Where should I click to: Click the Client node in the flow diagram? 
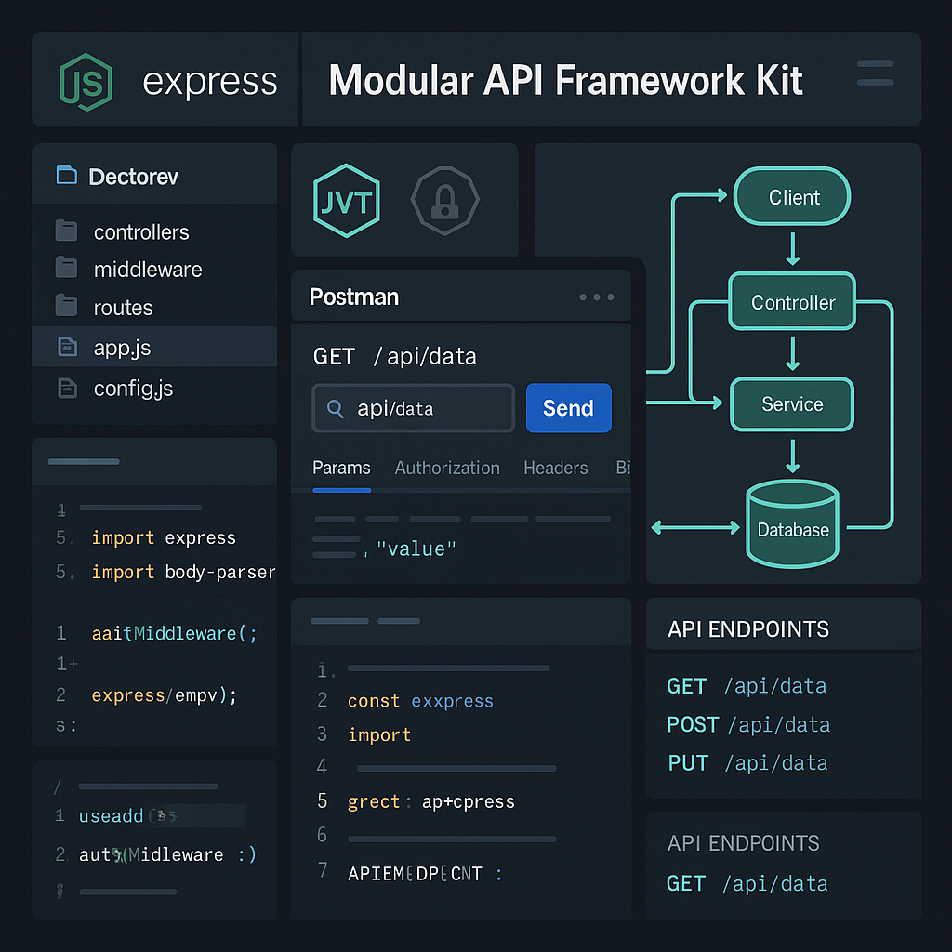pos(792,197)
